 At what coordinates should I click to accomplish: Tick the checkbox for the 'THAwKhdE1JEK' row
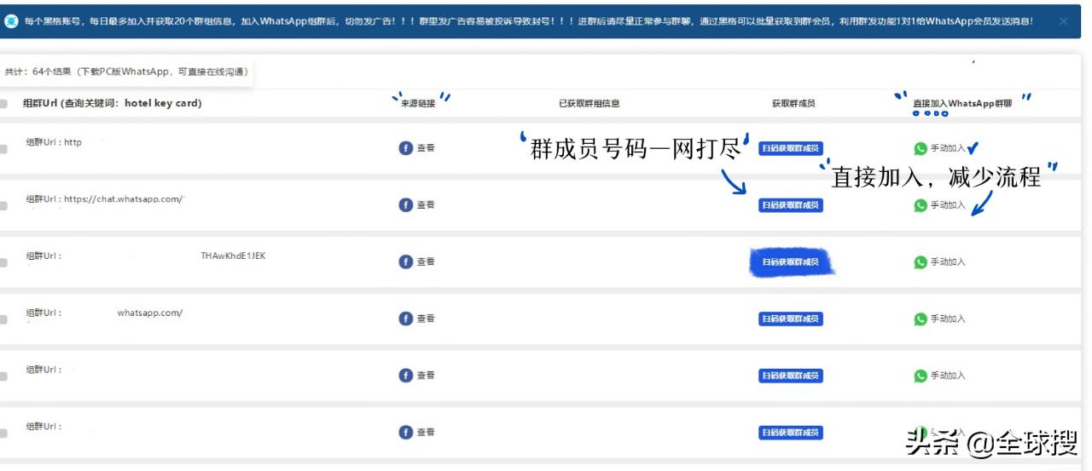3,262
